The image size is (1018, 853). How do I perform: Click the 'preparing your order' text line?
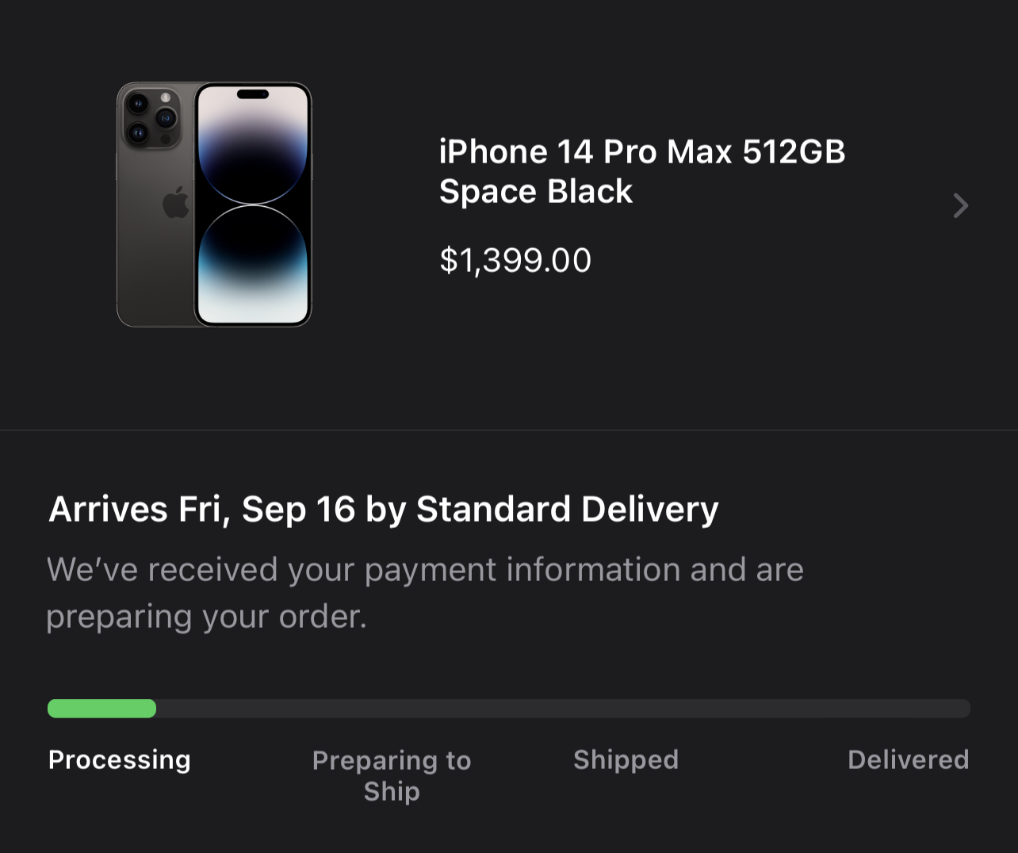(206, 617)
